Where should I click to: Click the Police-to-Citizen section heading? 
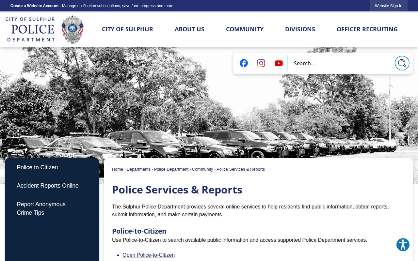click(x=139, y=231)
